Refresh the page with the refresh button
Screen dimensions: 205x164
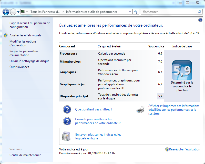click(x=136, y=12)
